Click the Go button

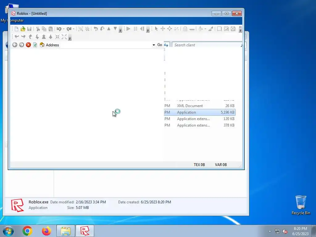160,45
